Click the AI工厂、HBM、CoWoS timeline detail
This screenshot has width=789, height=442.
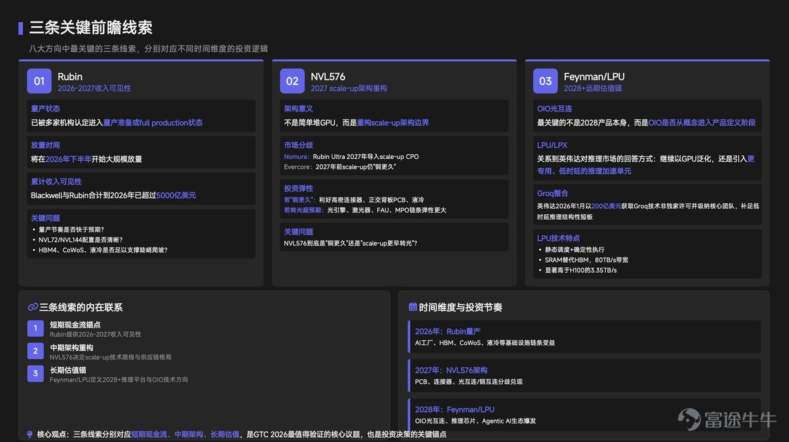[x=484, y=343]
